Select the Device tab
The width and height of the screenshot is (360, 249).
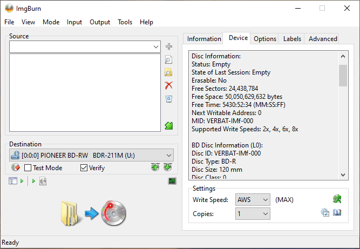[x=238, y=38]
